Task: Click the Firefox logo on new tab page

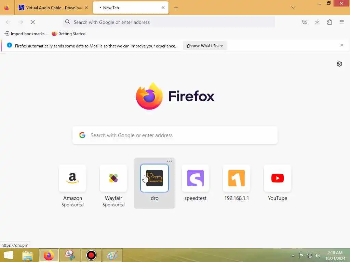Action: click(175, 96)
